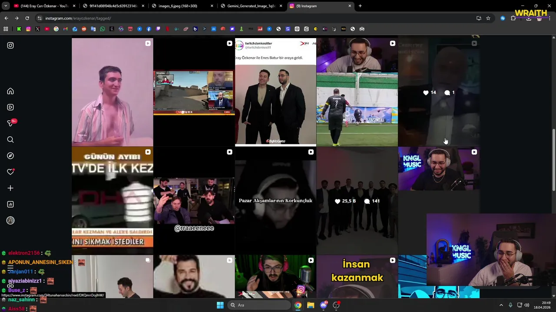Open Messages icon with 9+ badge

(x=11, y=123)
